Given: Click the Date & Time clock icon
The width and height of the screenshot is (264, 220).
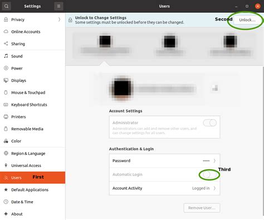Looking at the screenshot, I should pyautogui.click(x=6, y=202).
